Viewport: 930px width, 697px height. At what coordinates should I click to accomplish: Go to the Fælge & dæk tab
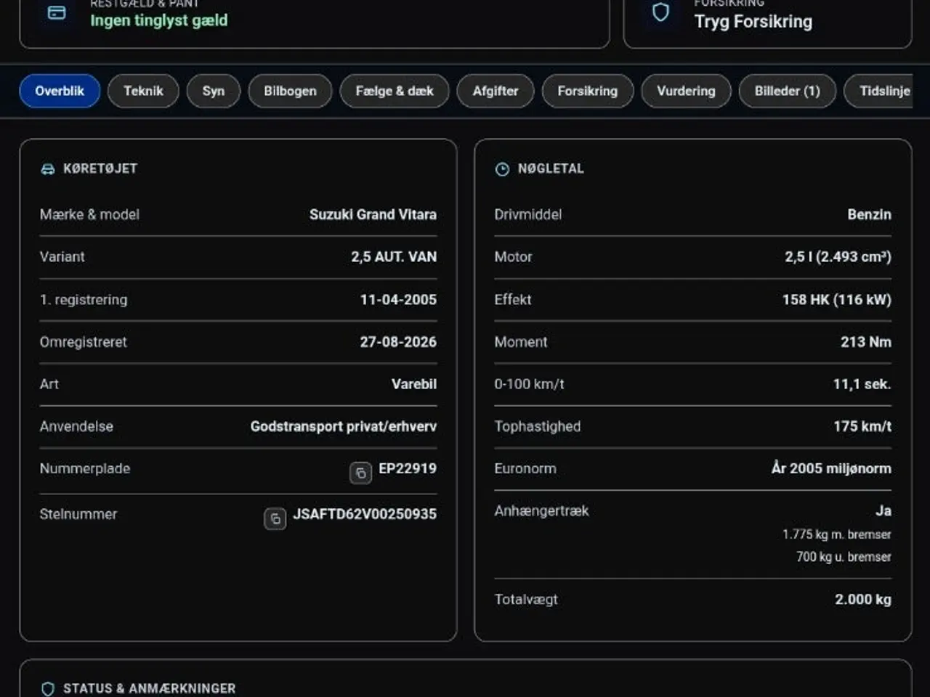(395, 91)
